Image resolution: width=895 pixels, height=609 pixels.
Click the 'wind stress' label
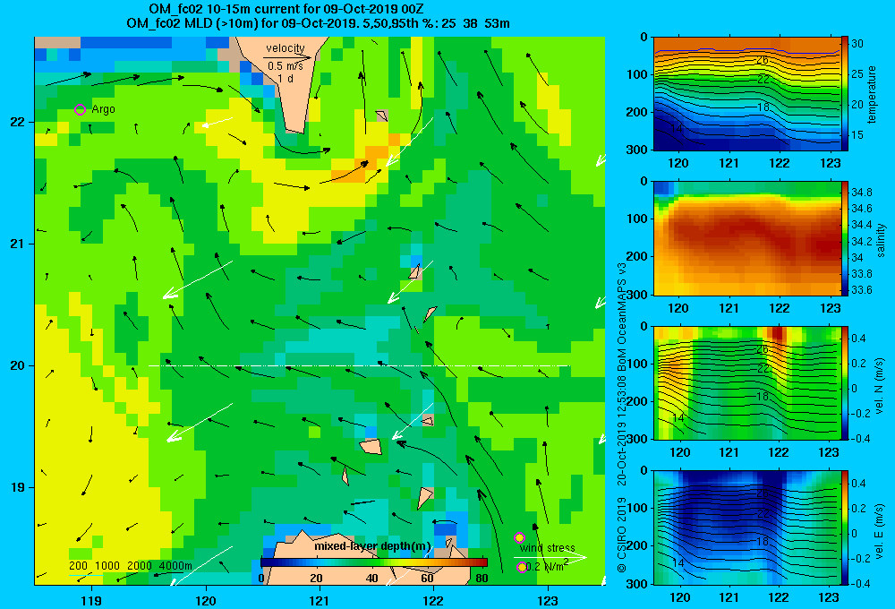tap(548, 548)
